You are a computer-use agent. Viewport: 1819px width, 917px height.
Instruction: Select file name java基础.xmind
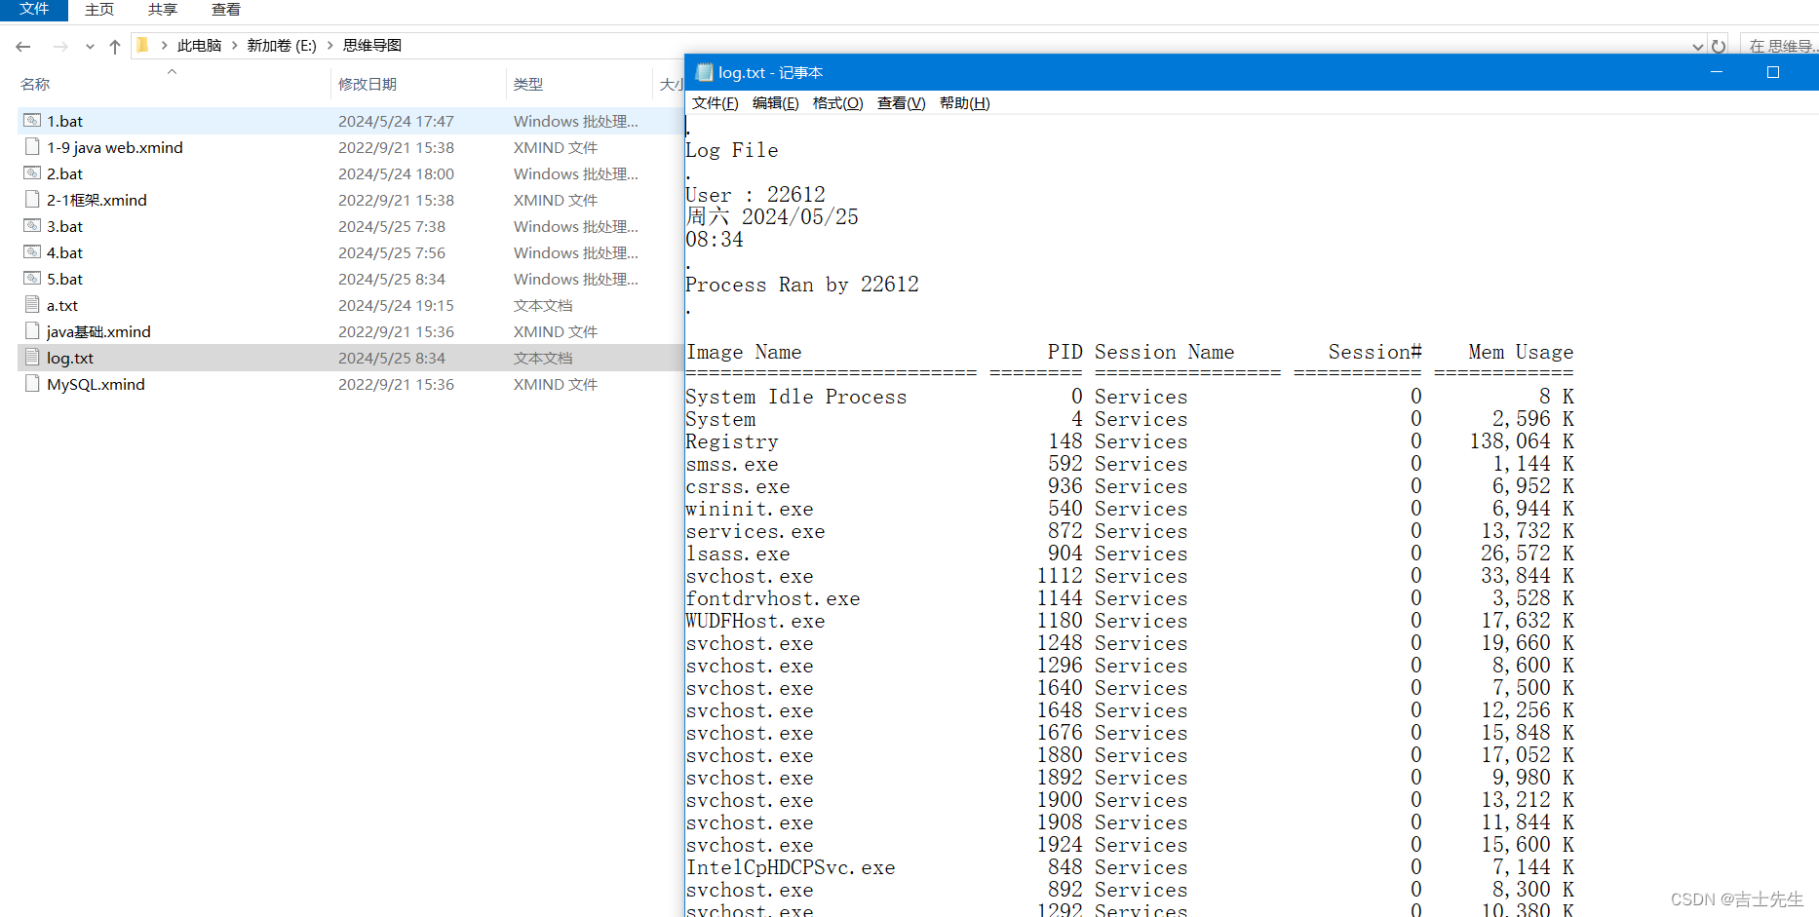(x=98, y=331)
